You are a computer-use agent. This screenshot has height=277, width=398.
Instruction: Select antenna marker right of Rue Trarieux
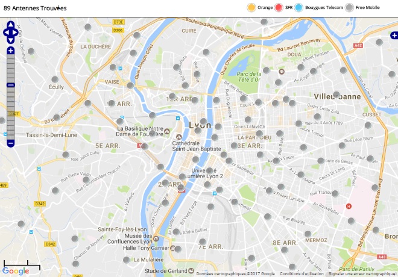(x=335, y=194)
